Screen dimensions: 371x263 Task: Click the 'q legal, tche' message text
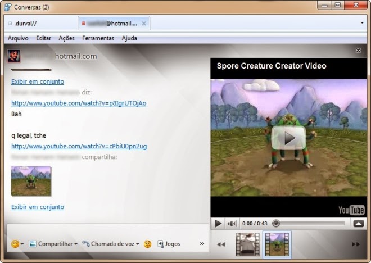click(29, 135)
